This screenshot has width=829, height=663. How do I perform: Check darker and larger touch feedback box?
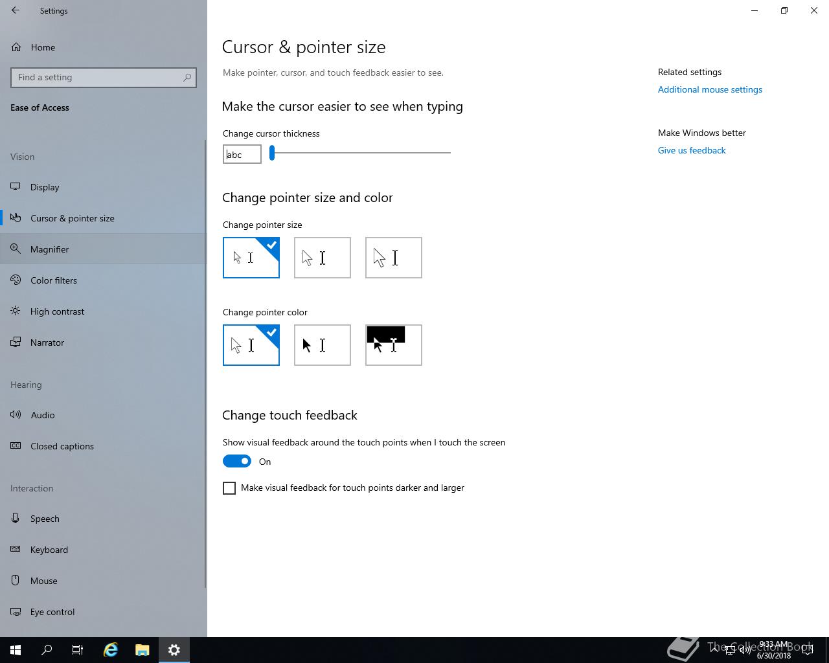point(229,488)
